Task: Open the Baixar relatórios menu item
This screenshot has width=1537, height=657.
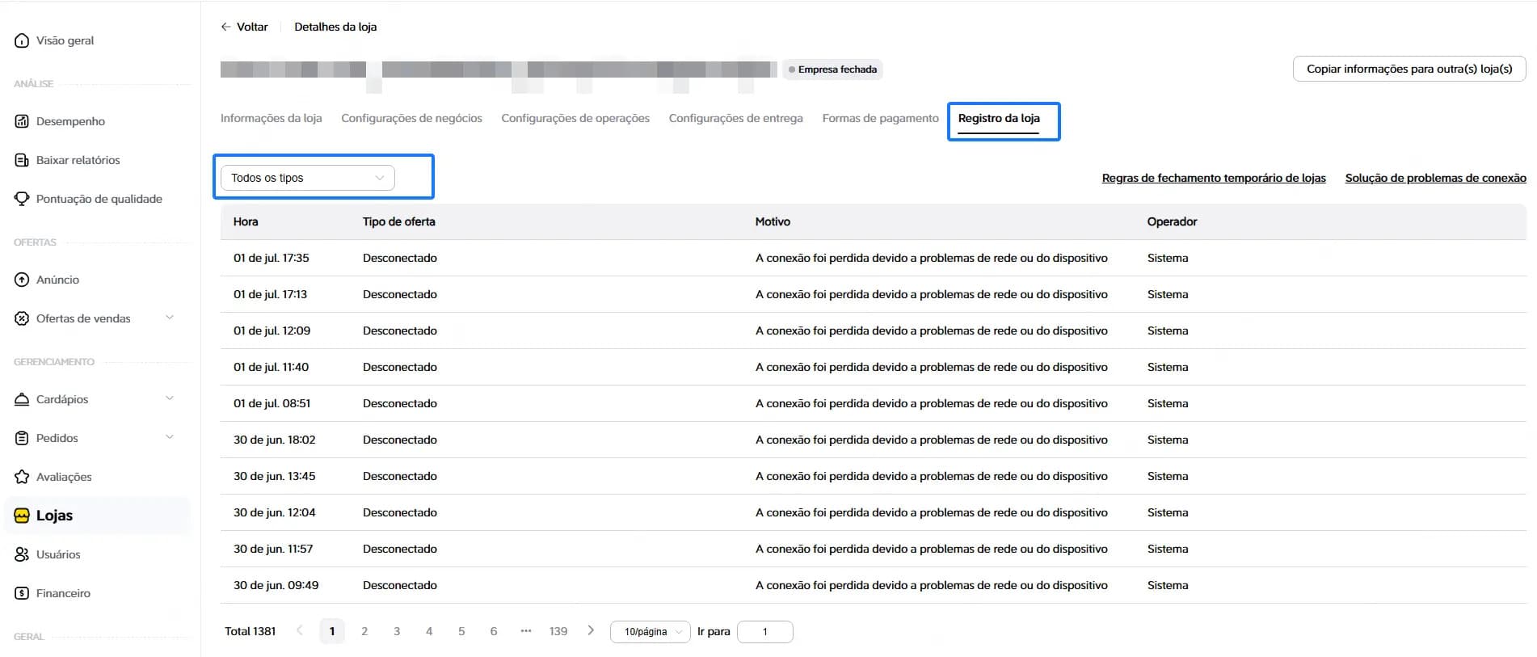Action: (97, 160)
